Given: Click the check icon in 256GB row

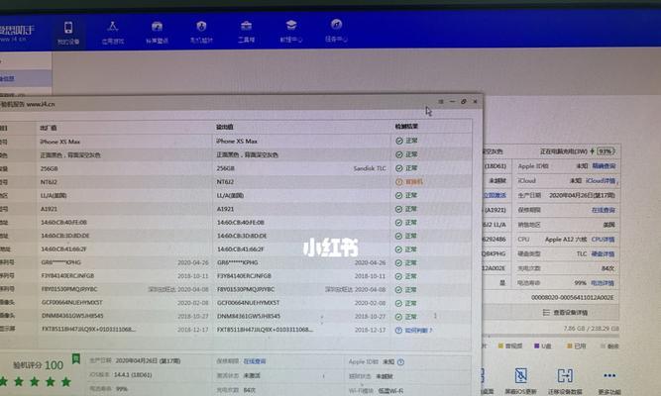Looking at the screenshot, I should 398,168.
